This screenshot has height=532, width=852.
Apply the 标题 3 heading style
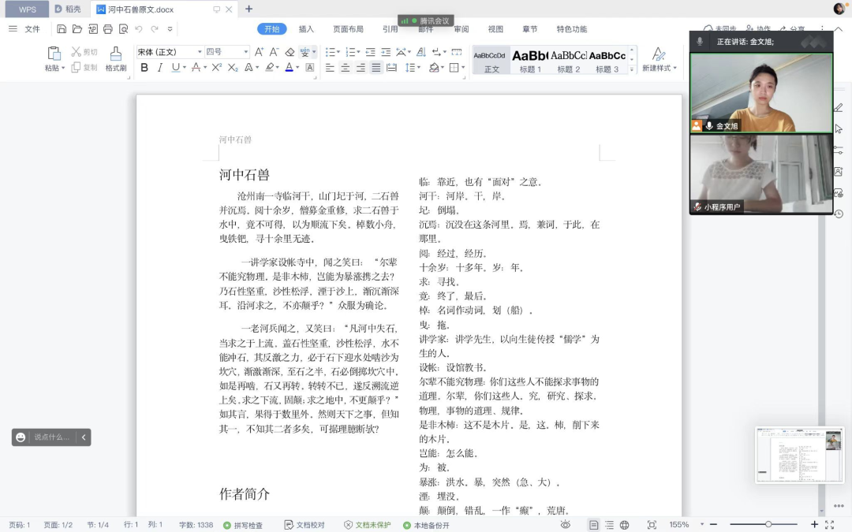(x=607, y=60)
